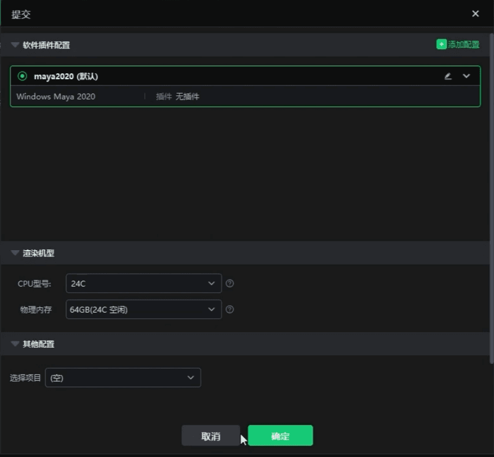The height and width of the screenshot is (457, 494).
Task: Open the 物理内存 64GB dropdown
Action: 143,310
